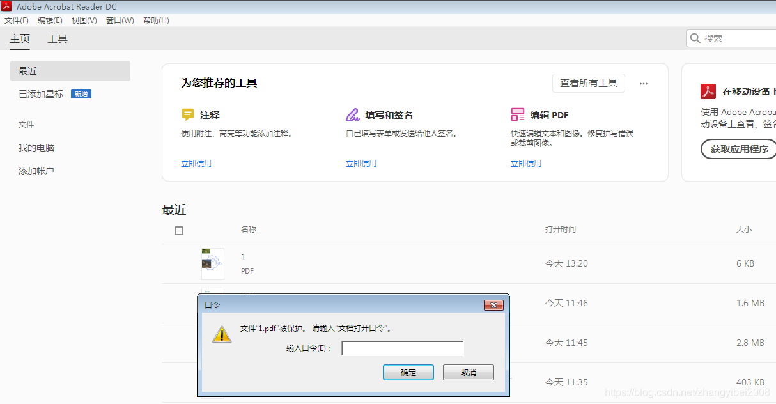Click the 今天 11:45 open time entry

click(566, 343)
